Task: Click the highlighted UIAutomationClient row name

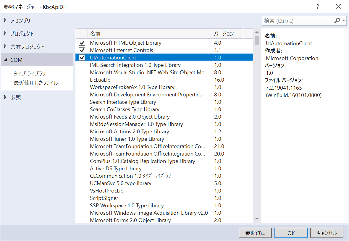Action: [113, 57]
